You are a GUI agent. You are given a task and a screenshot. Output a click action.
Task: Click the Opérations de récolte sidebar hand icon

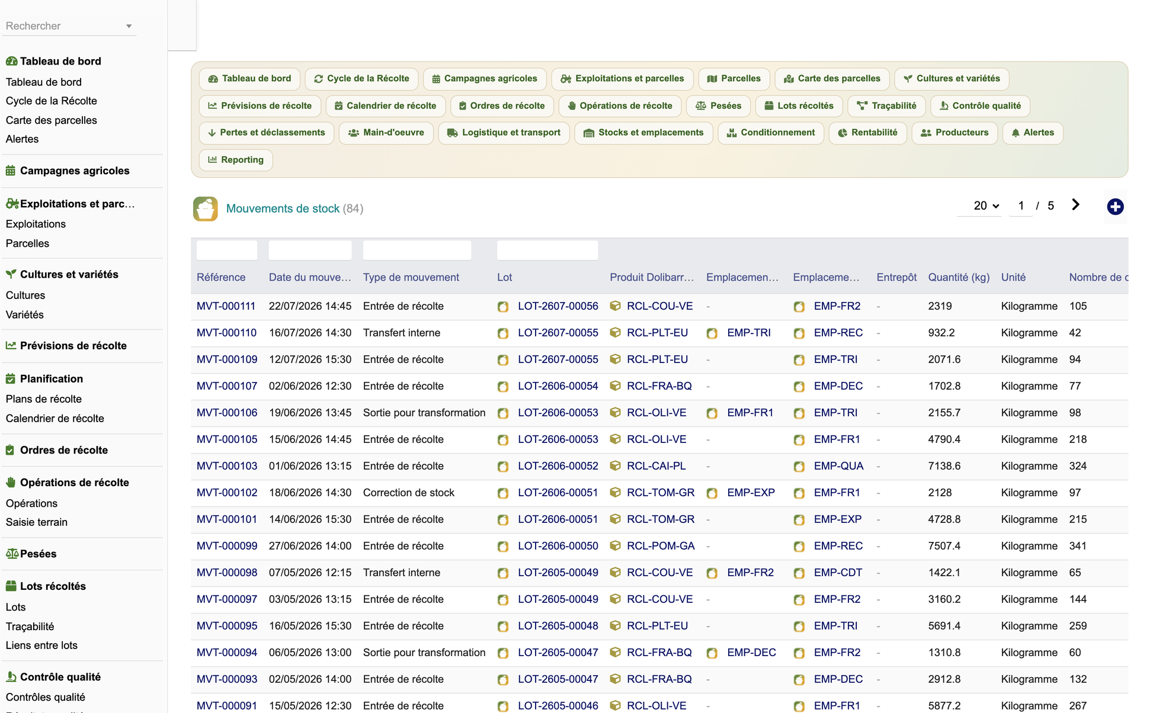(11, 483)
